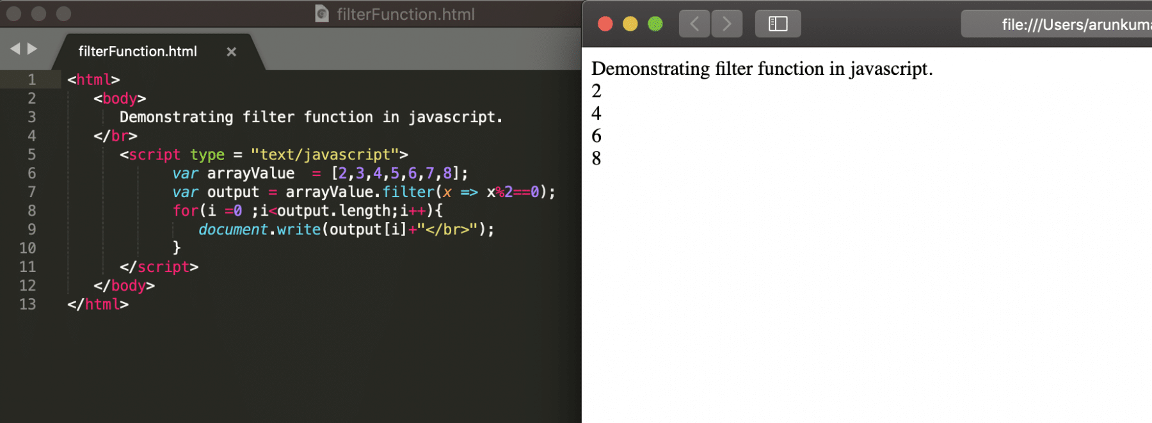Click closing body tag on line 12
1152x423 pixels.
tap(124, 286)
